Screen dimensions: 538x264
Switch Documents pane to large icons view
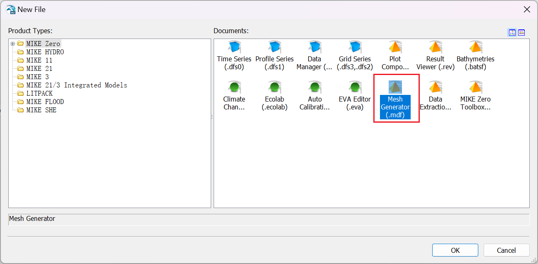click(x=512, y=33)
